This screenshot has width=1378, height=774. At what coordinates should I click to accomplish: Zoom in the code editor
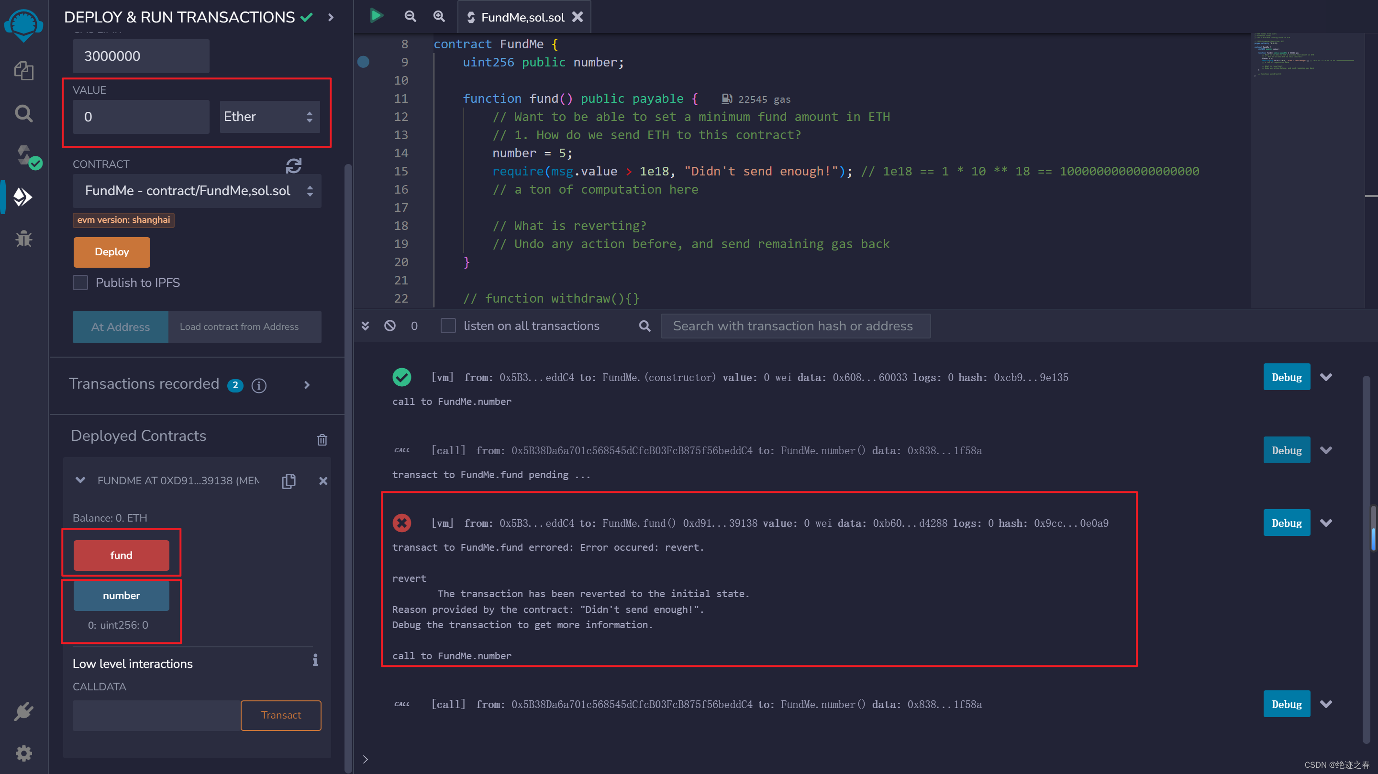439,16
